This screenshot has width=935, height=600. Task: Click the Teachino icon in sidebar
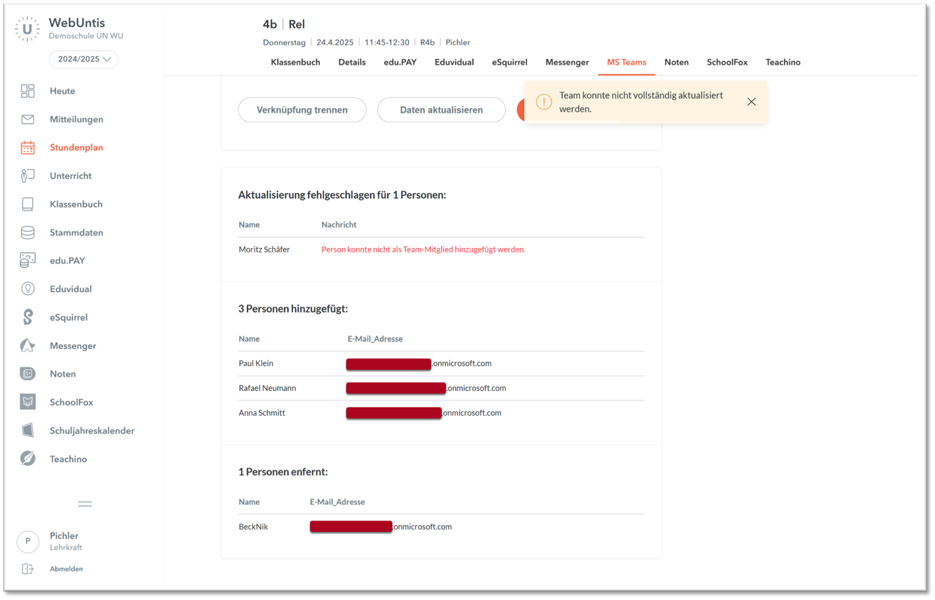[x=28, y=458]
